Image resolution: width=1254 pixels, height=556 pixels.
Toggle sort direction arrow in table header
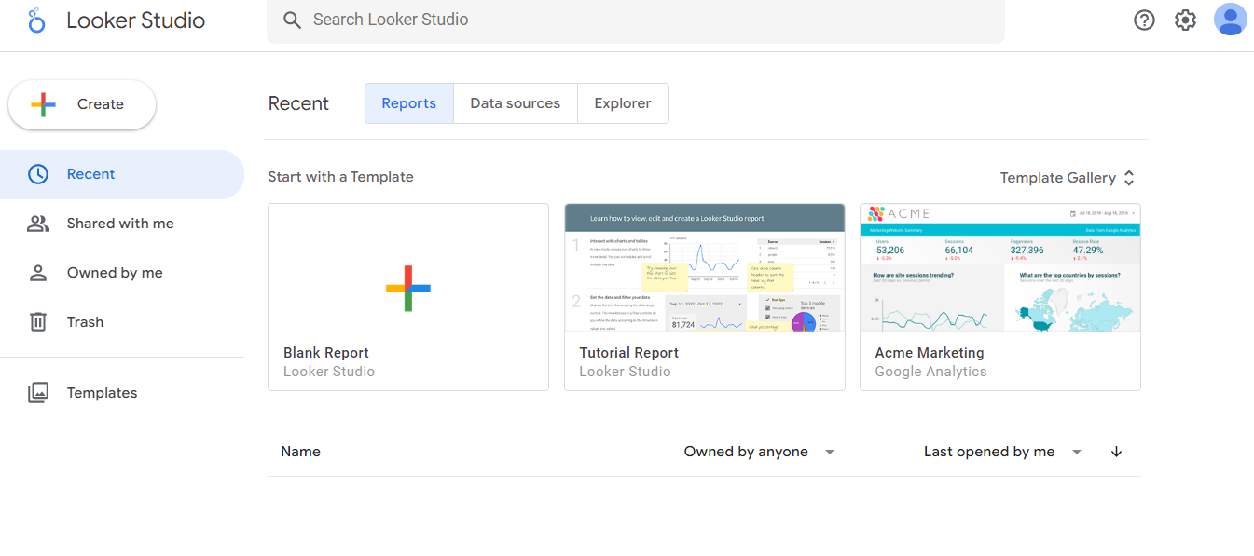tap(1116, 452)
